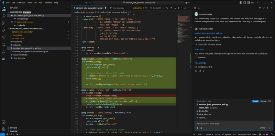This screenshot has width=275, height=136.
Task: Expand the Outline section
Action: click(13, 128)
